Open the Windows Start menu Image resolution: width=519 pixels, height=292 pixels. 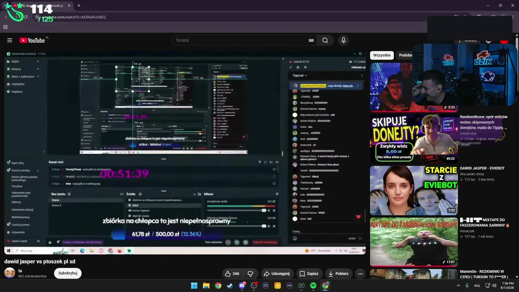[x=194, y=286]
